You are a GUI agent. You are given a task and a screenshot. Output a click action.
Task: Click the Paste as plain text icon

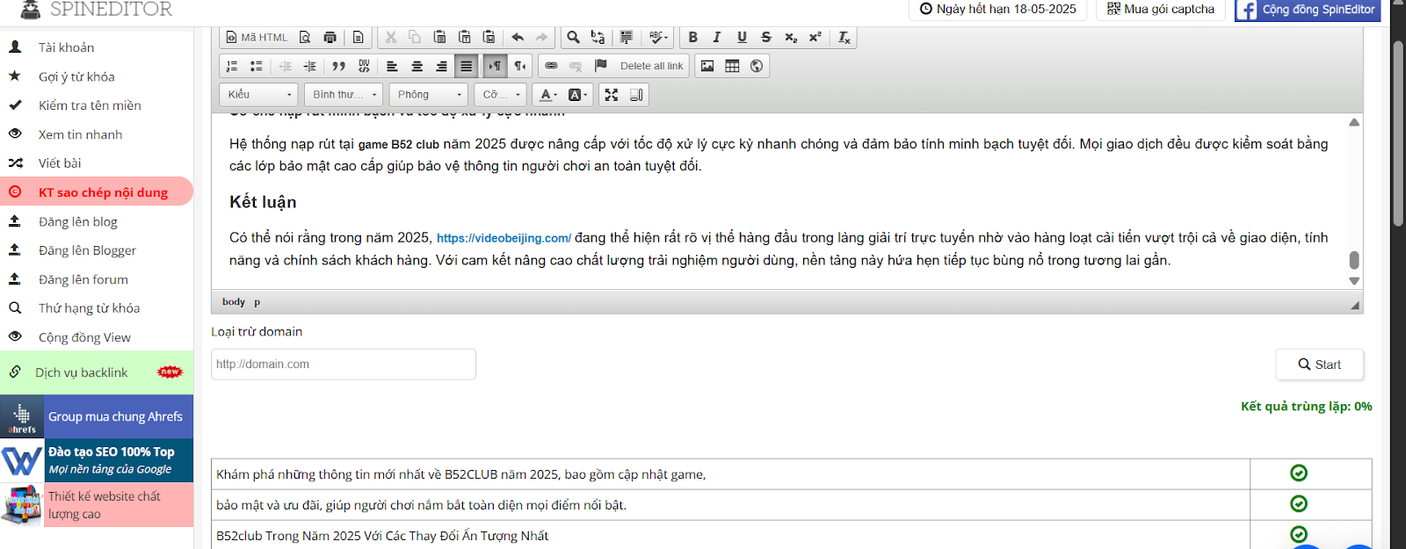point(464,37)
